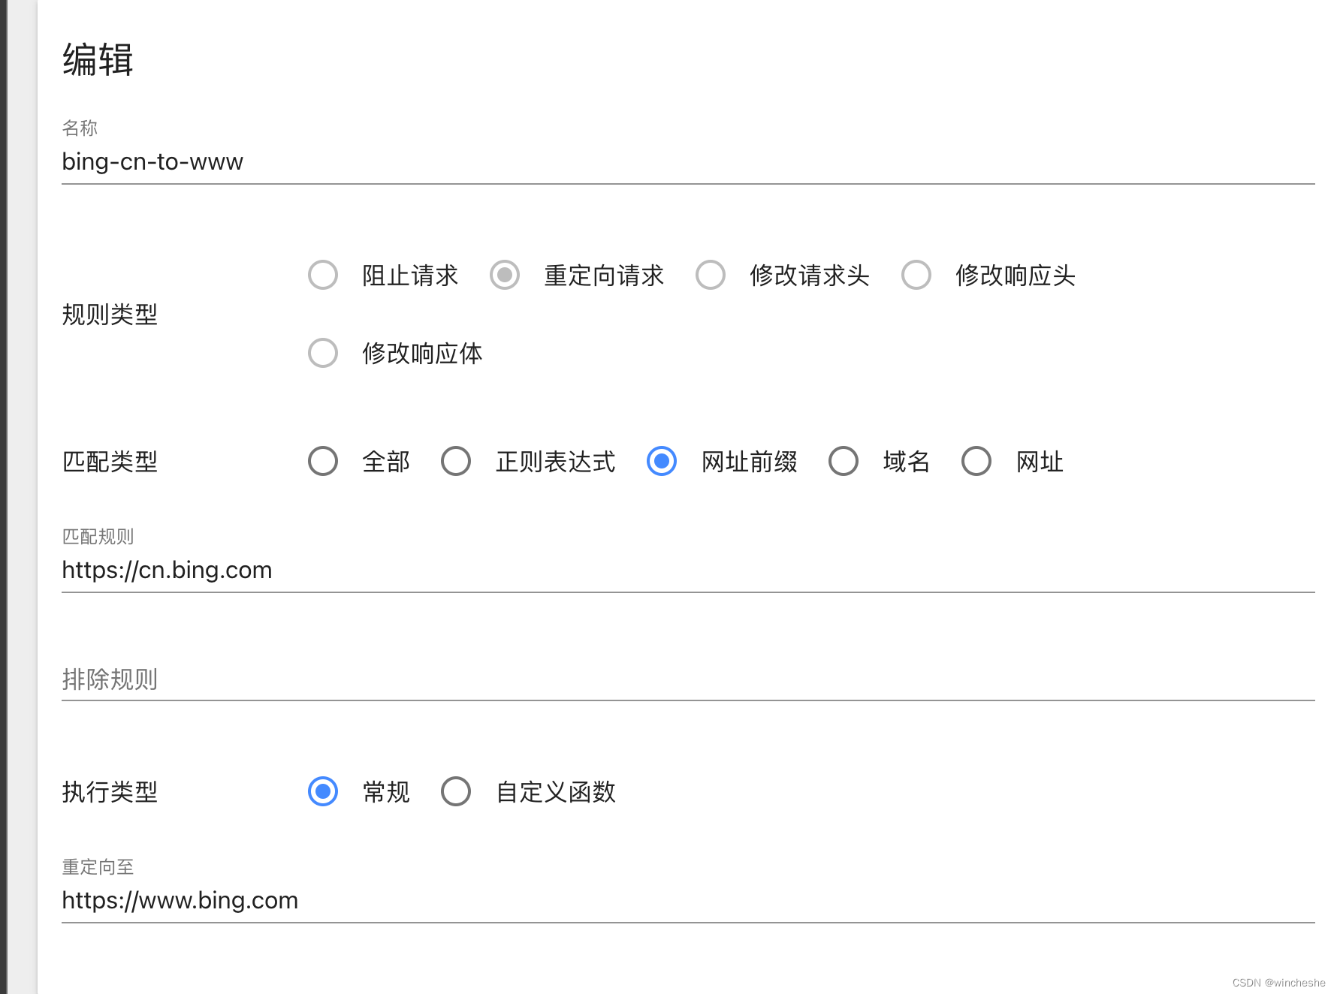Set match type to 正则表达式

(456, 461)
